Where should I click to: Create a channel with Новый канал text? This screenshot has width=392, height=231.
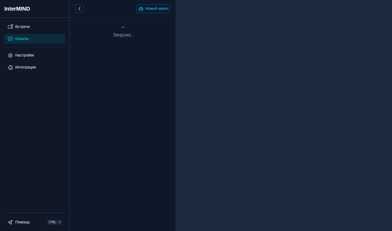pyautogui.click(x=157, y=8)
